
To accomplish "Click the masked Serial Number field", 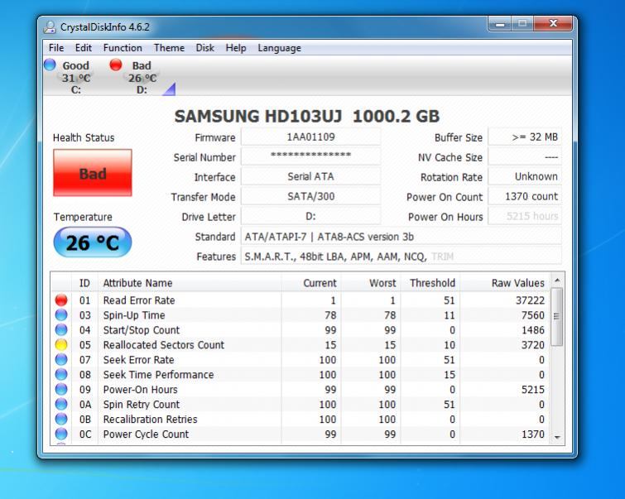I will pyautogui.click(x=310, y=156).
